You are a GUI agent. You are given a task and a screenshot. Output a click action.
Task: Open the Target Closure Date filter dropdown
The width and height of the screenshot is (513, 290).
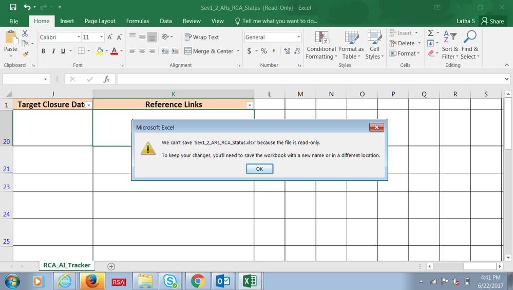[88, 105]
